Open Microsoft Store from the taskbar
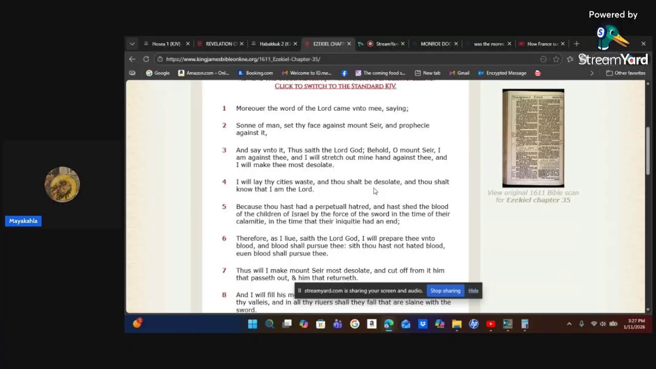 click(x=321, y=324)
